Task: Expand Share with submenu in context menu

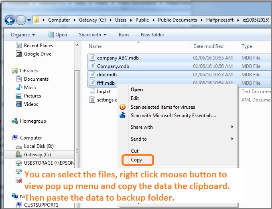Action: (x=181, y=127)
